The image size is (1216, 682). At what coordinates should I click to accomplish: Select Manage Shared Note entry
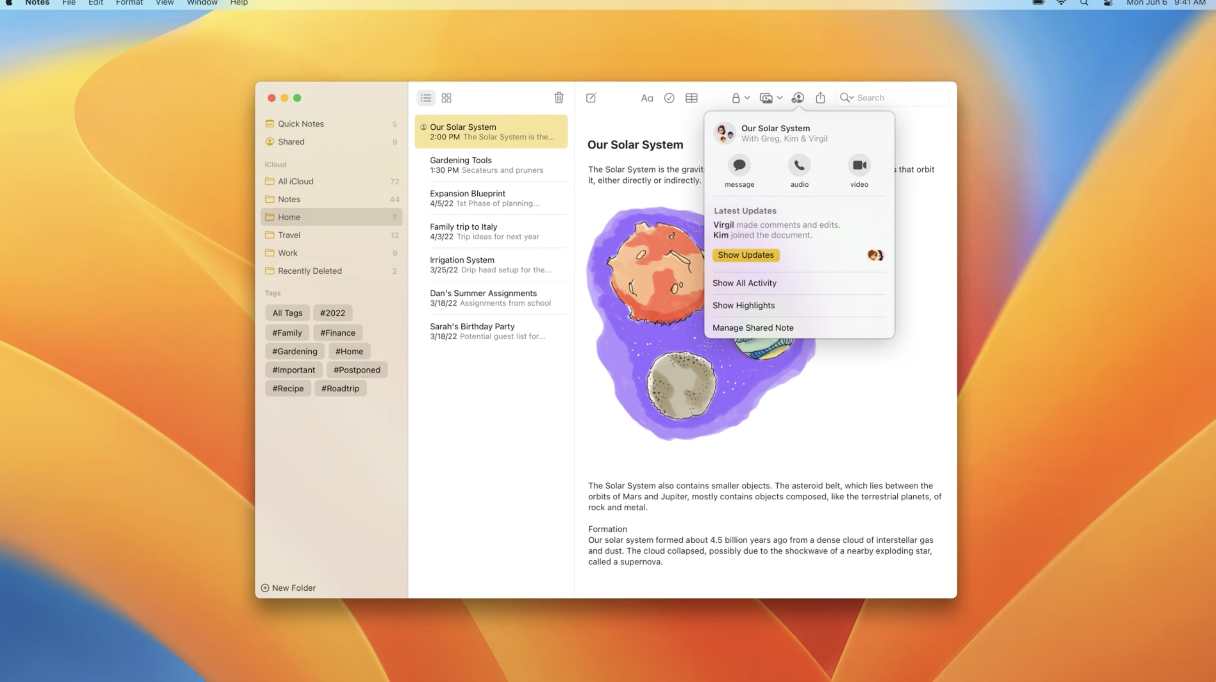[752, 327]
